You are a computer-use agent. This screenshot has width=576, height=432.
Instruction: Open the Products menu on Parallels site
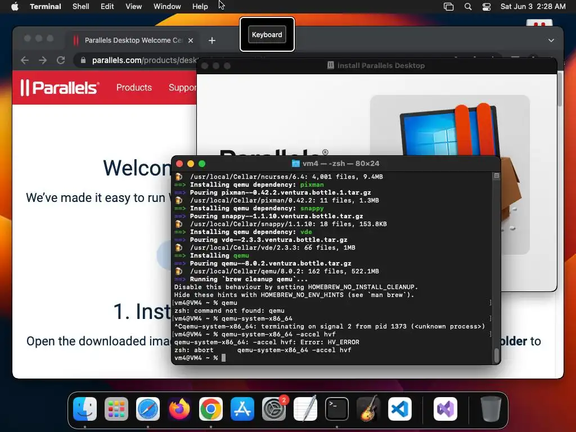(x=134, y=87)
